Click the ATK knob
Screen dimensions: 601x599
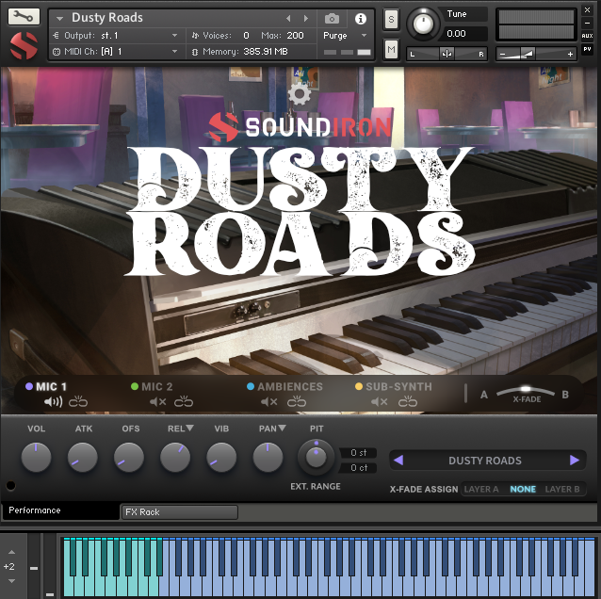(82, 457)
